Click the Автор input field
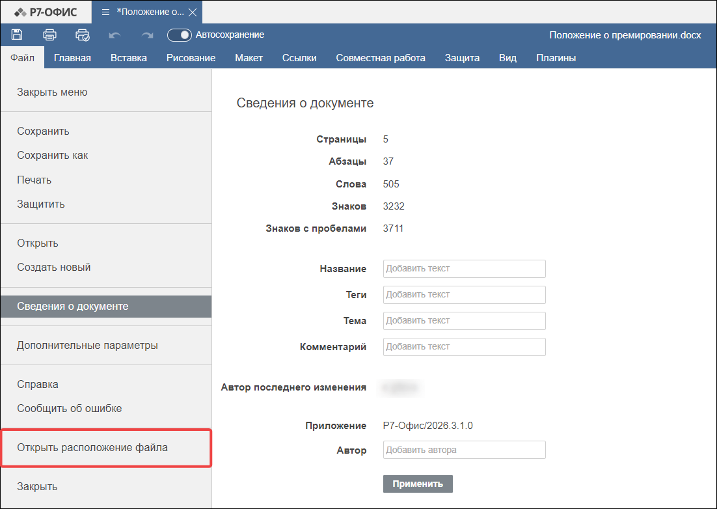Viewport: 717px width, 509px height. coord(464,450)
